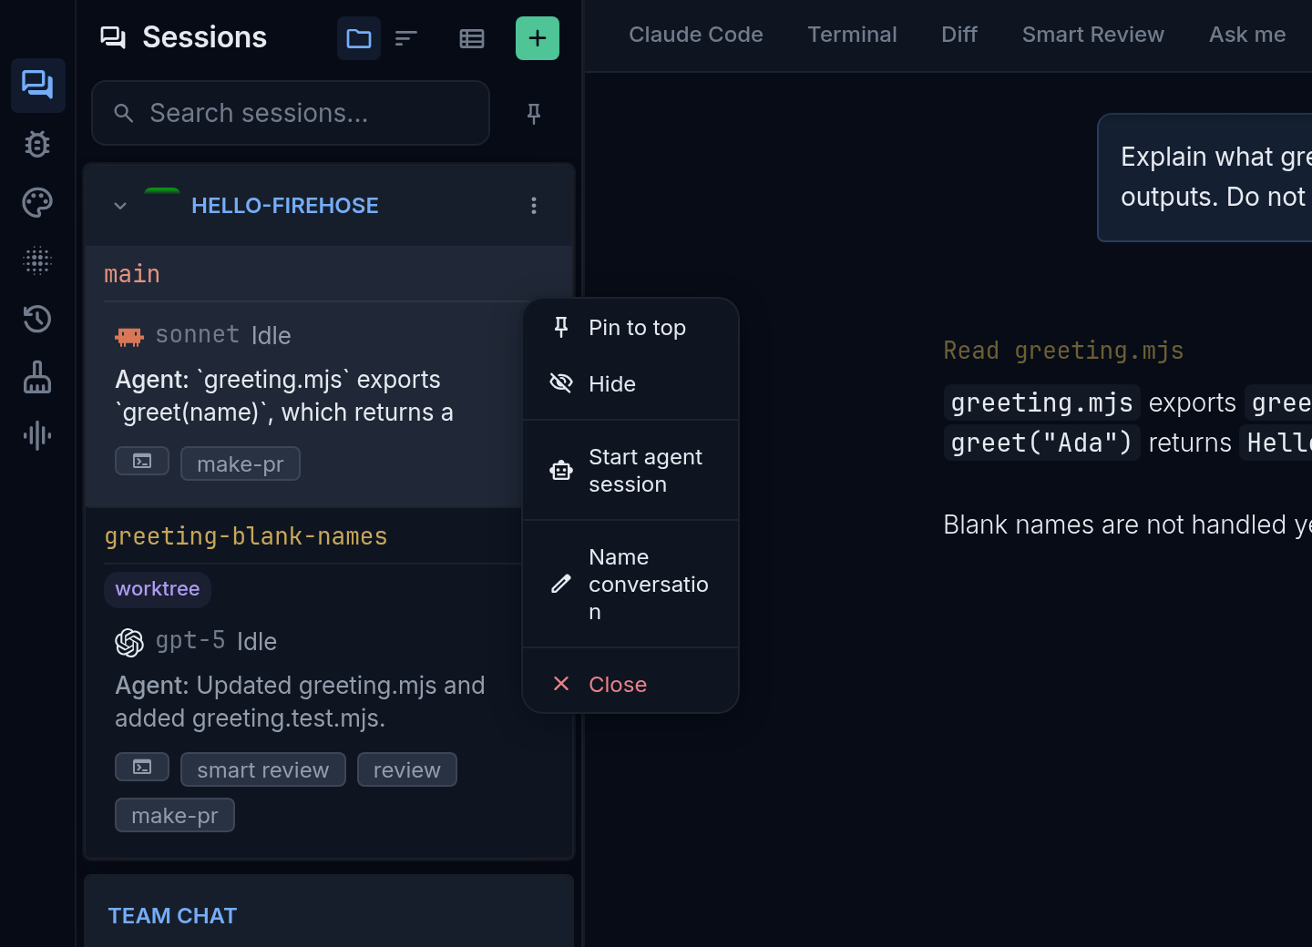Open terminal chip under gpt-5 session
The image size is (1312, 947).
[x=142, y=767]
